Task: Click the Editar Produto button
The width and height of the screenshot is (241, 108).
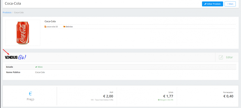Action: 212,4
